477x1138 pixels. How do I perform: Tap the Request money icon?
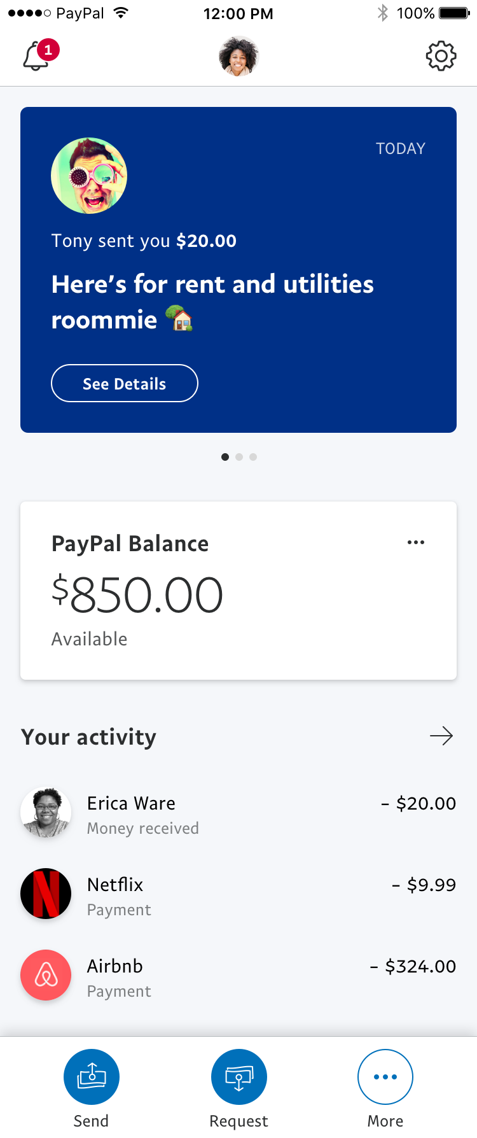coord(238,1077)
